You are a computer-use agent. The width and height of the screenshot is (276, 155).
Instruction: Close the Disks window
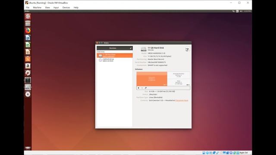pyautogui.click(x=97, y=43)
